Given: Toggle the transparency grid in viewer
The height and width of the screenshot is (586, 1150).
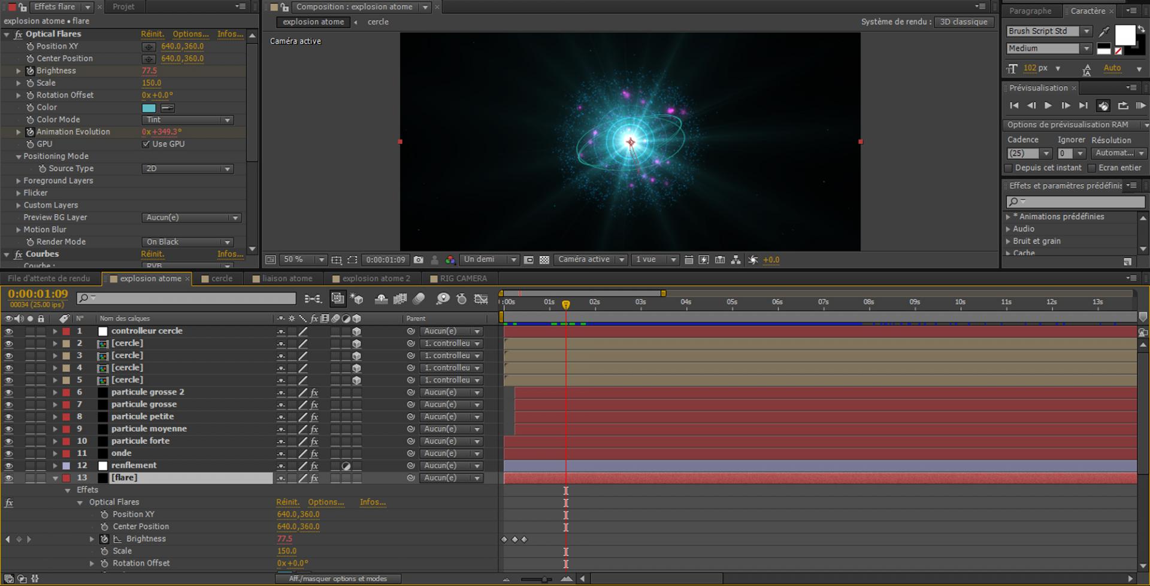Looking at the screenshot, I should pyautogui.click(x=544, y=260).
